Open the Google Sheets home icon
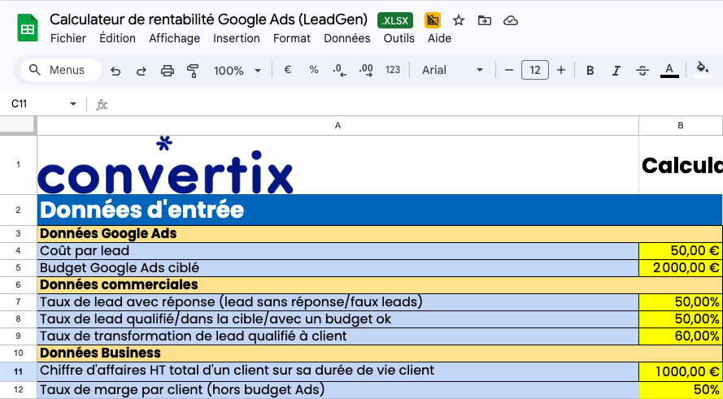Screen dimensions: 723x399 click(28, 28)
